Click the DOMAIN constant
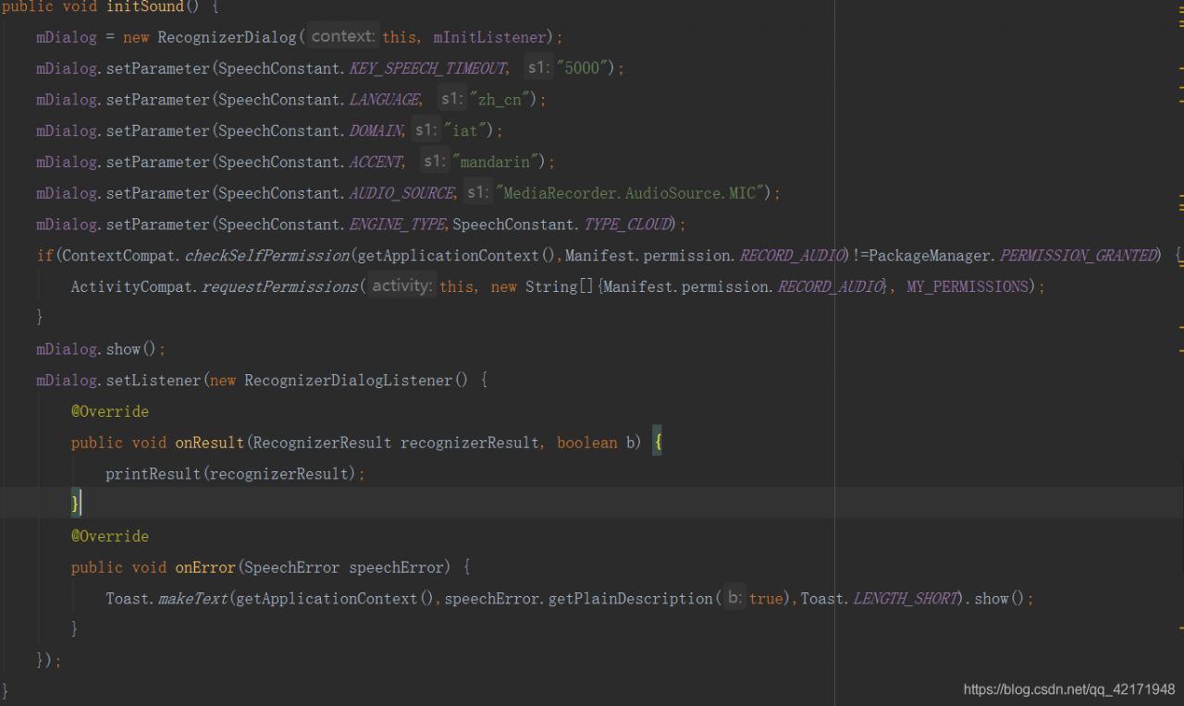Screen dimensions: 1184x706 [x=376, y=131]
